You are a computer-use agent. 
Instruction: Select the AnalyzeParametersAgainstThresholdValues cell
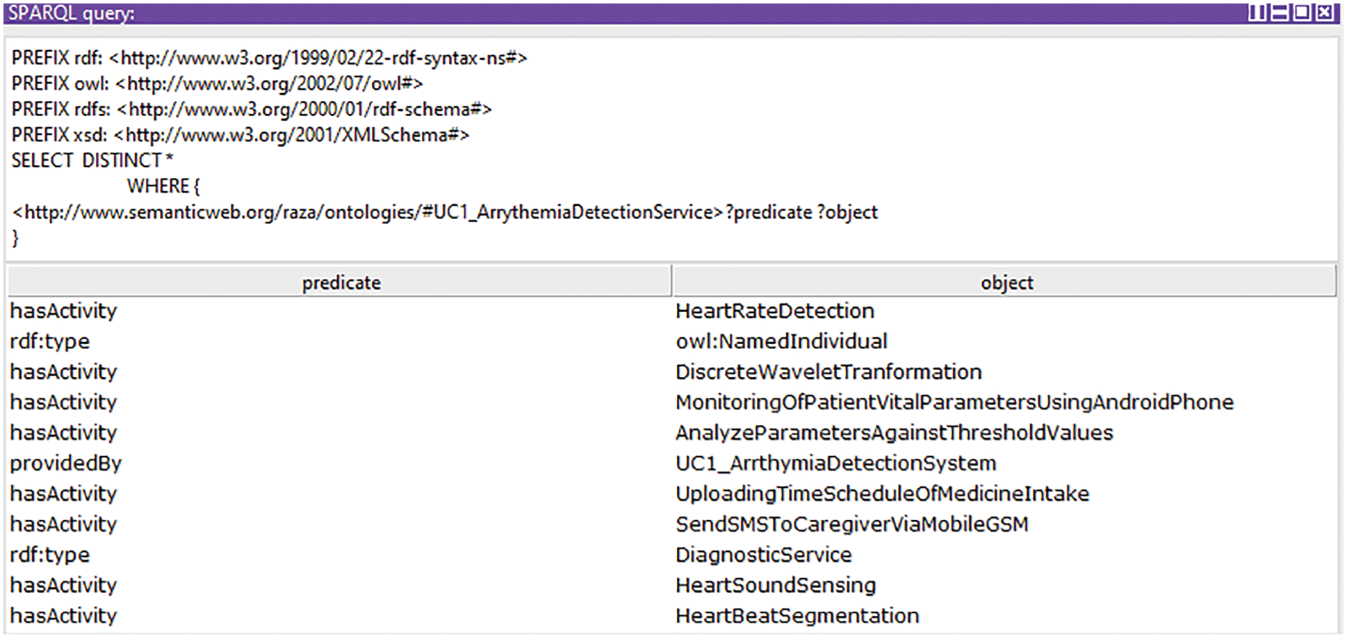[894, 433]
